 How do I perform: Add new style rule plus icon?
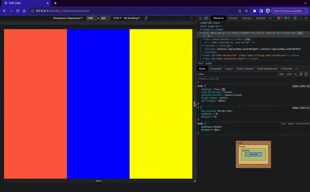pyautogui.click(x=296, y=74)
